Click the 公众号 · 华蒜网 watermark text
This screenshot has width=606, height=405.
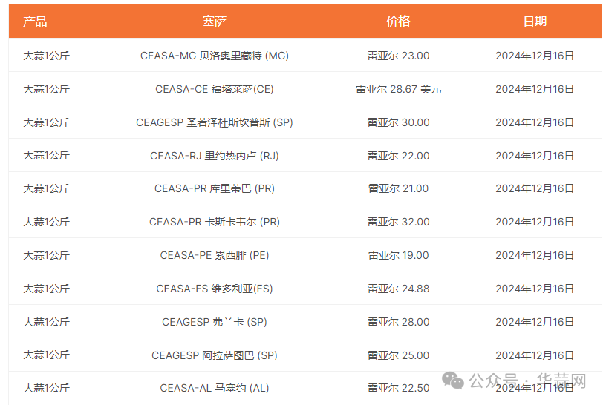coord(527,381)
